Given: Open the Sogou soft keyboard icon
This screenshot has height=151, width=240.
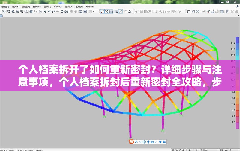Looking at the screenshot, I should (x=152, y=142).
